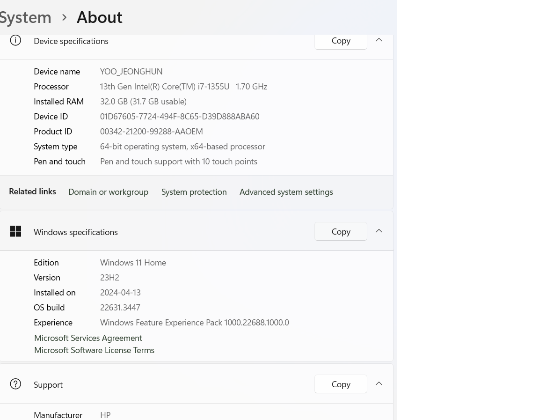Click the Device specifications info icon

pyautogui.click(x=15, y=41)
